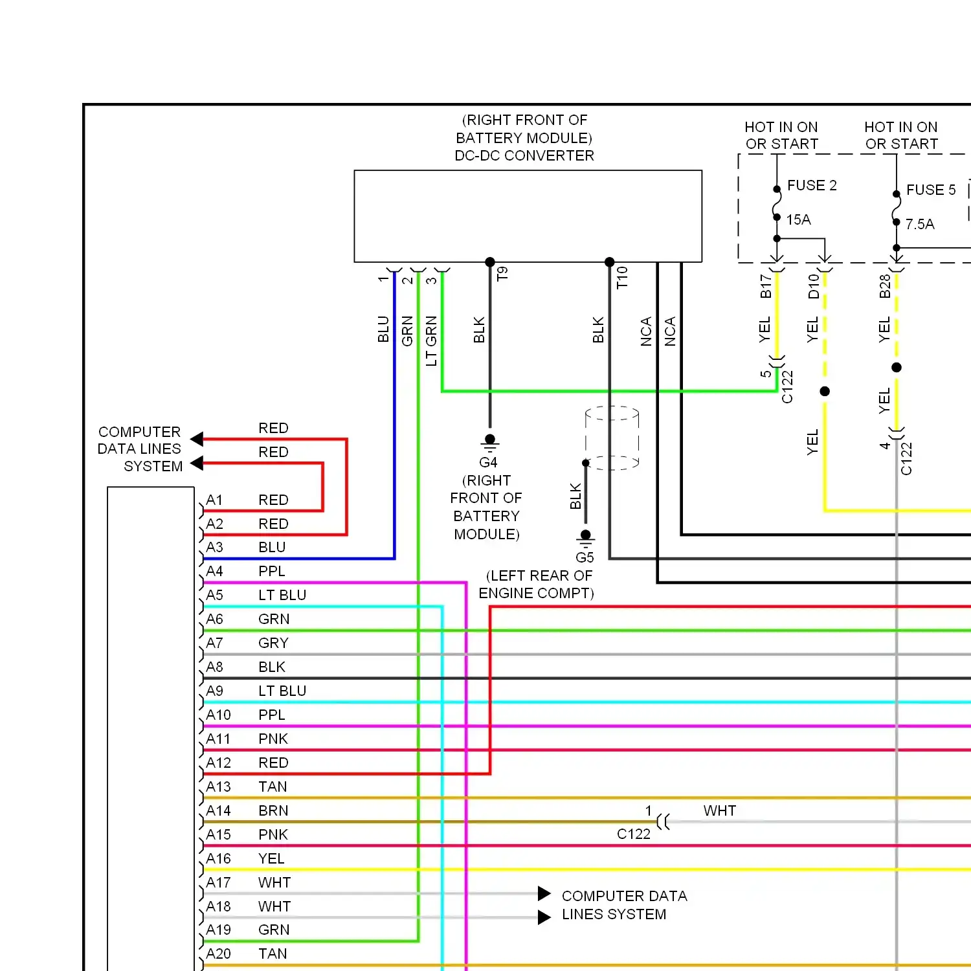Click the arrowhead ending the A18 WHT wire
The image size is (971, 971).
tap(544, 917)
